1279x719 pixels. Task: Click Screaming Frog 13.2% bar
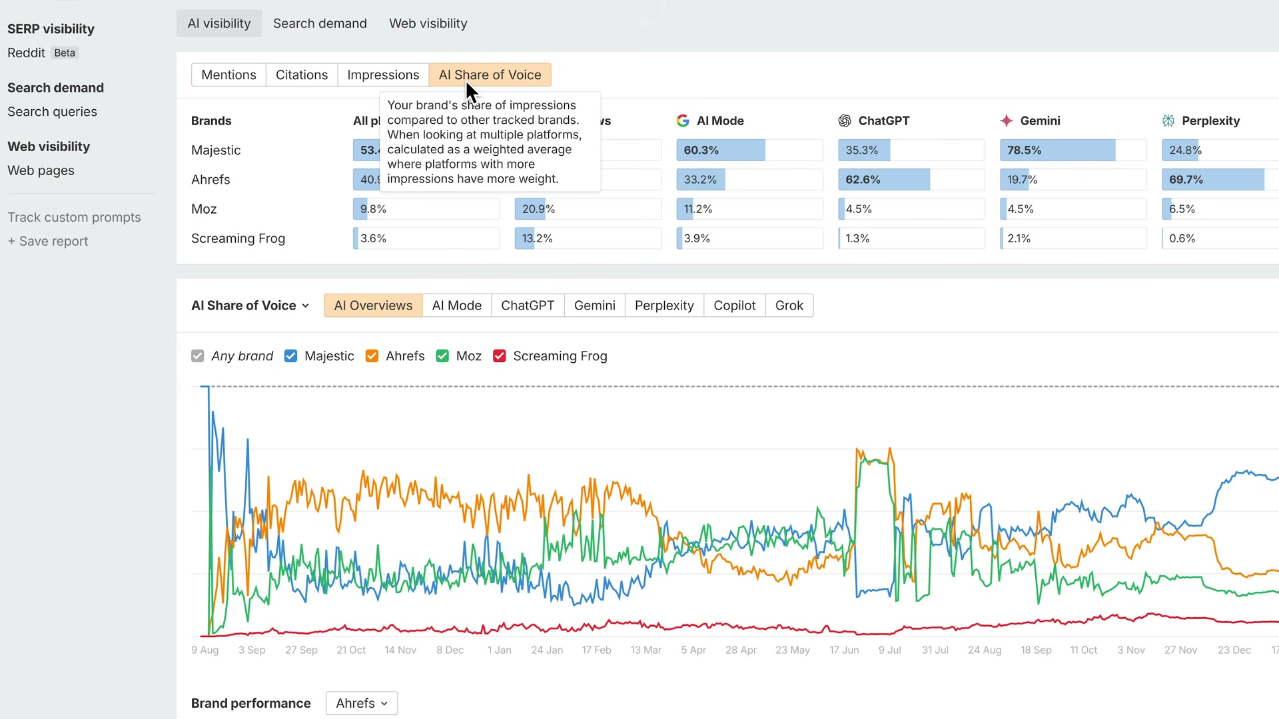coord(588,238)
